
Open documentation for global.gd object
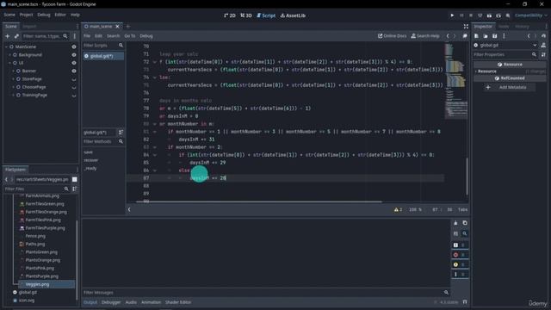coord(543,45)
